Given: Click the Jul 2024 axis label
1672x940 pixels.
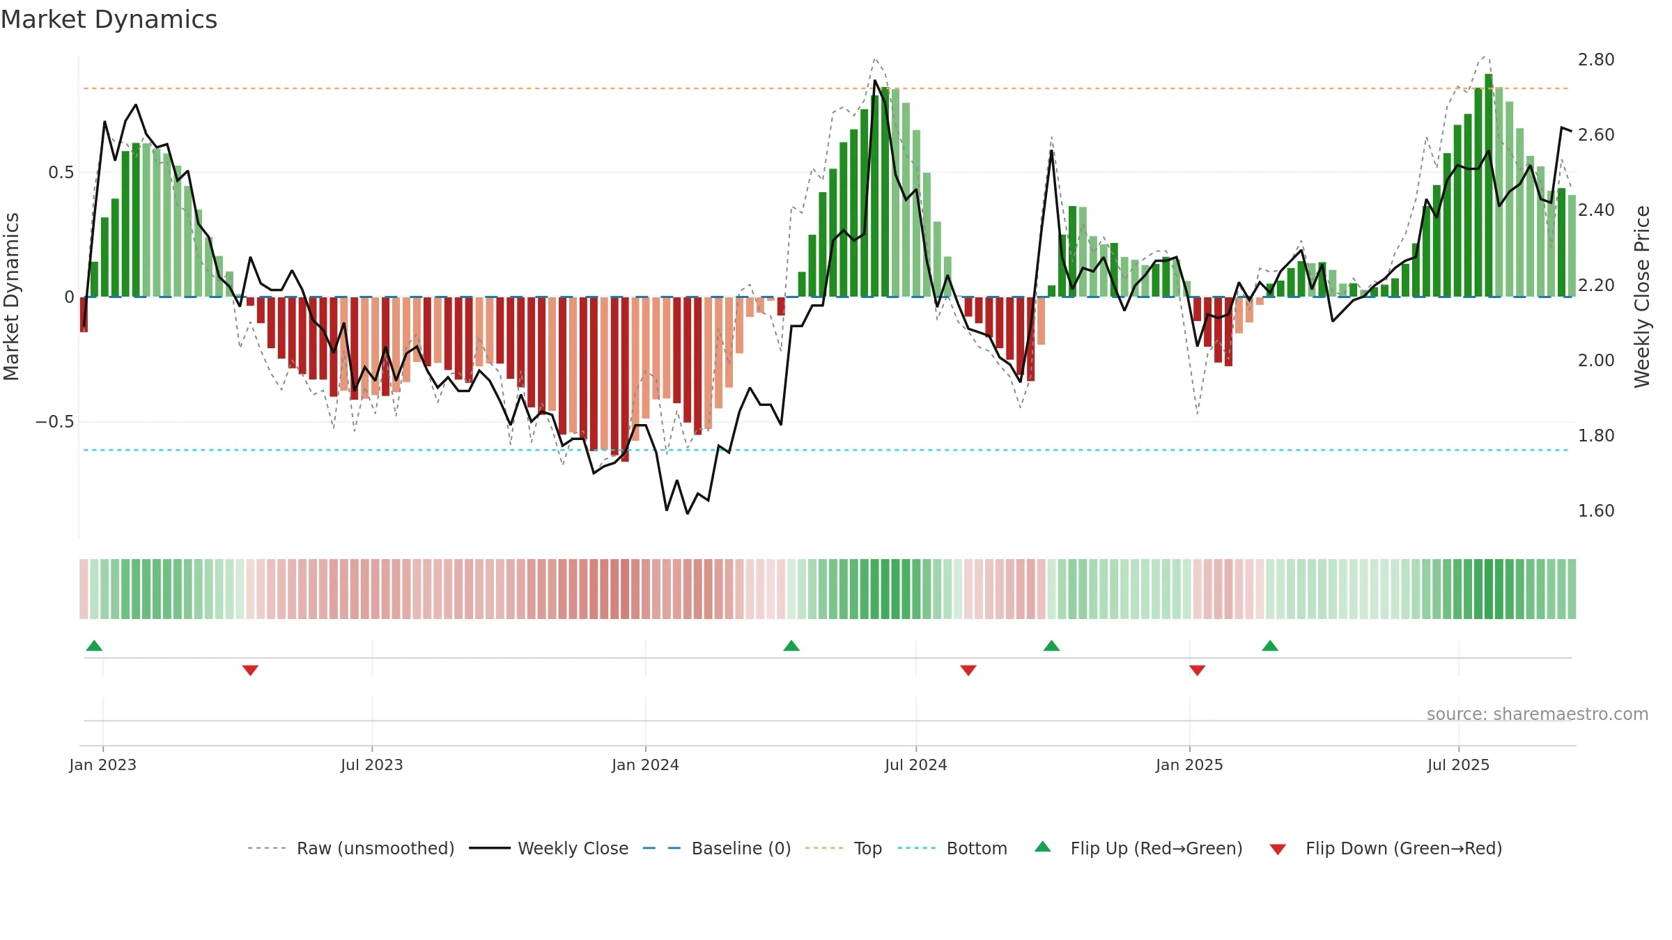Looking at the screenshot, I should click(x=916, y=765).
